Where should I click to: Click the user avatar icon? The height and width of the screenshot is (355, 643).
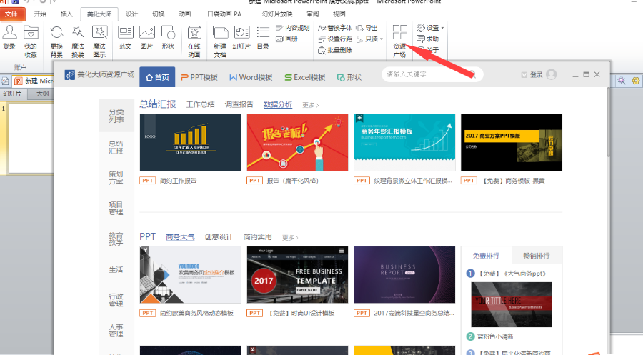tap(552, 74)
